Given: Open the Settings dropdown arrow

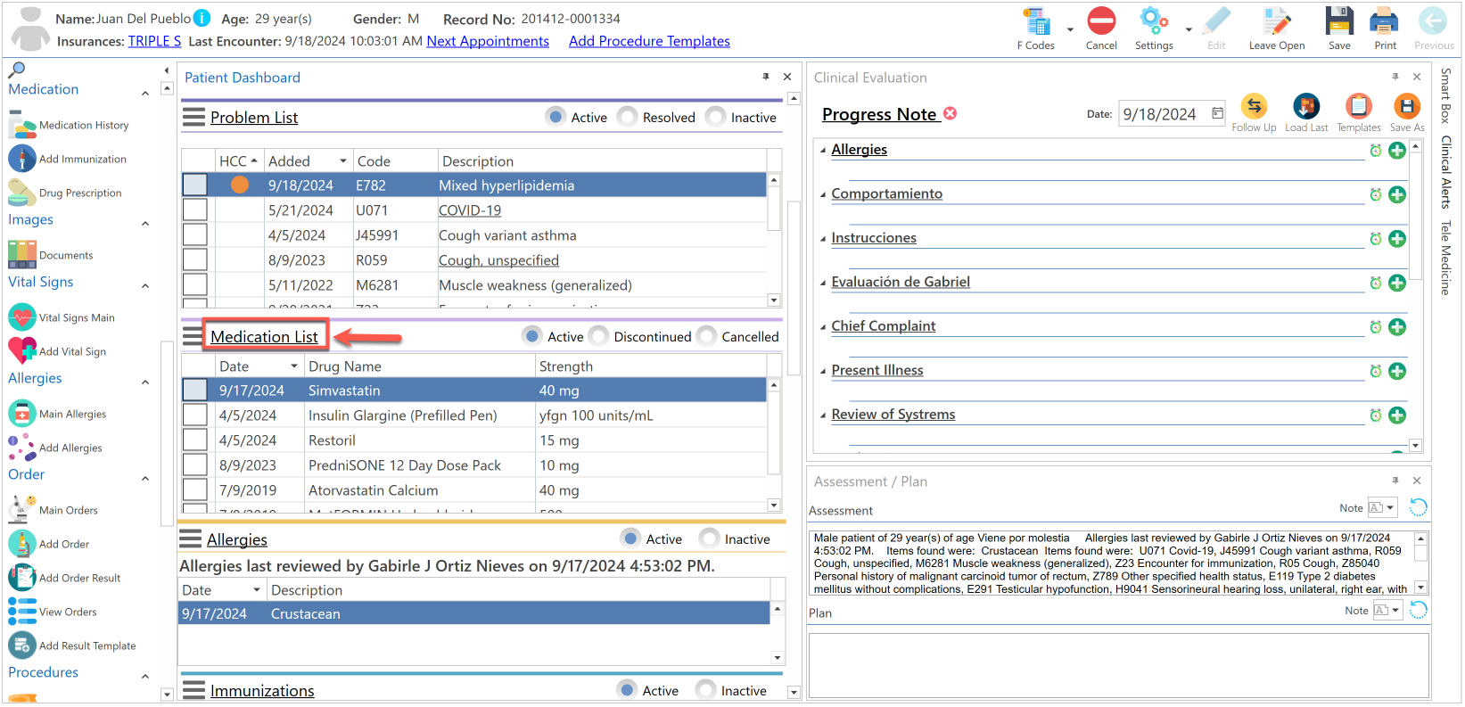Looking at the screenshot, I should (x=1189, y=29).
